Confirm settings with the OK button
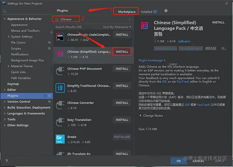 click(x=179, y=161)
